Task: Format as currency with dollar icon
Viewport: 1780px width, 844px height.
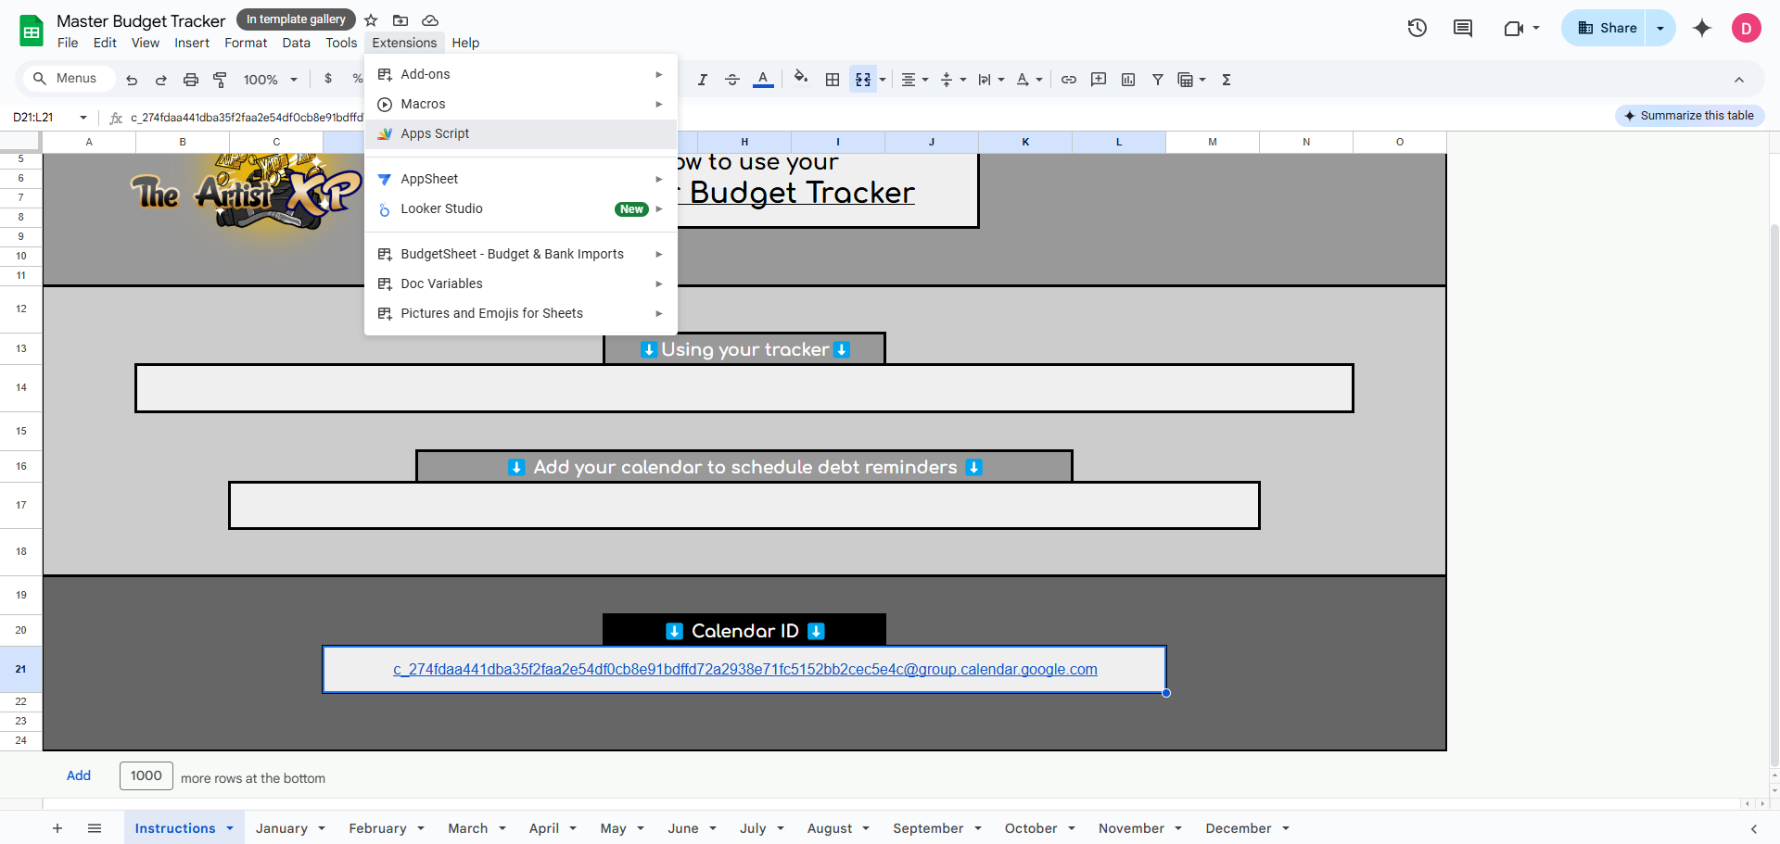Action: click(328, 79)
